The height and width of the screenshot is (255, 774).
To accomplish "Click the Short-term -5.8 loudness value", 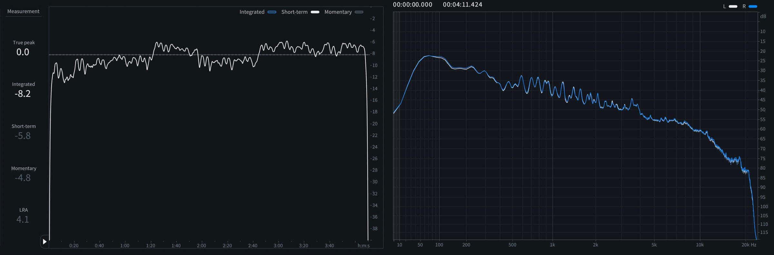I will [x=23, y=136].
